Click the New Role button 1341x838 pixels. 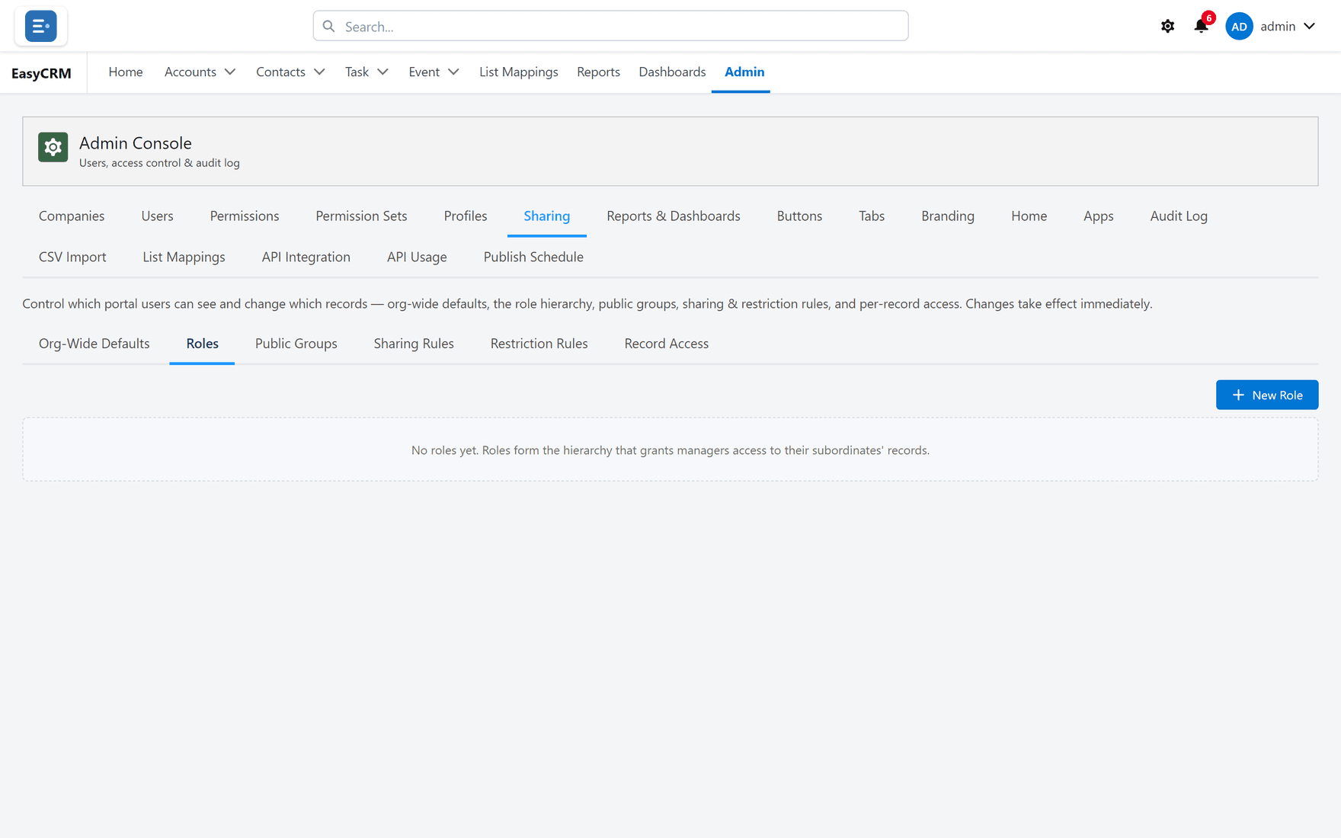[1267, 395]
